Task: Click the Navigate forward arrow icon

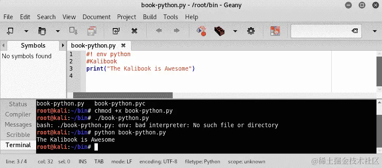Action: [177, 31]
